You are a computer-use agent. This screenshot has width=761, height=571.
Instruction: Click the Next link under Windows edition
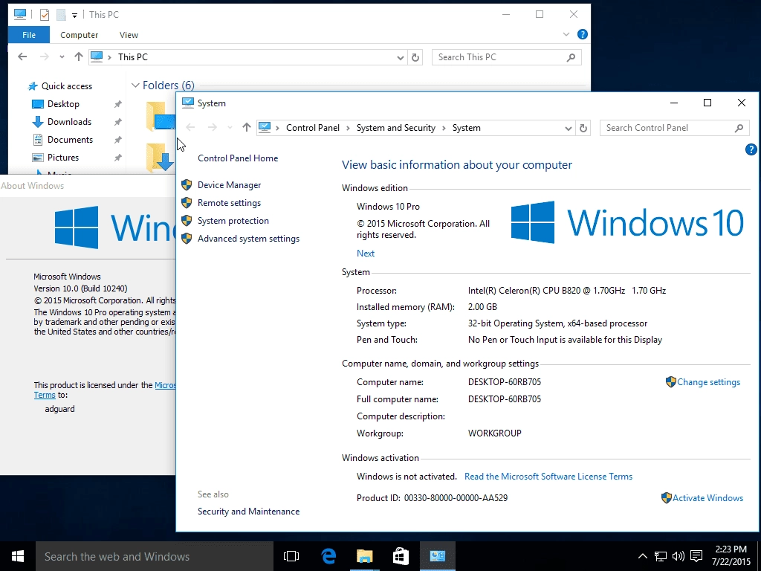366,254
